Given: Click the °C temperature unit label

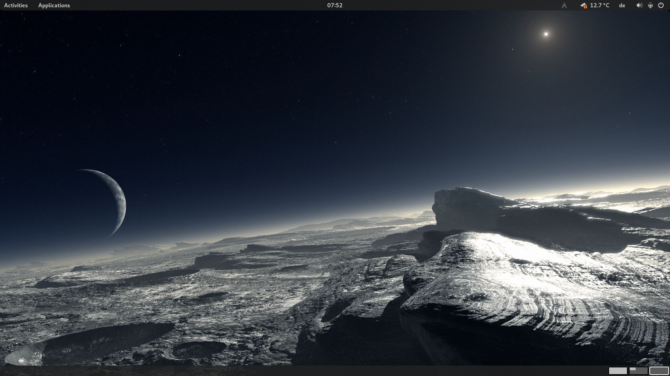Looking at the screenshot, I should pyautogui.click(x=606, y=5).
